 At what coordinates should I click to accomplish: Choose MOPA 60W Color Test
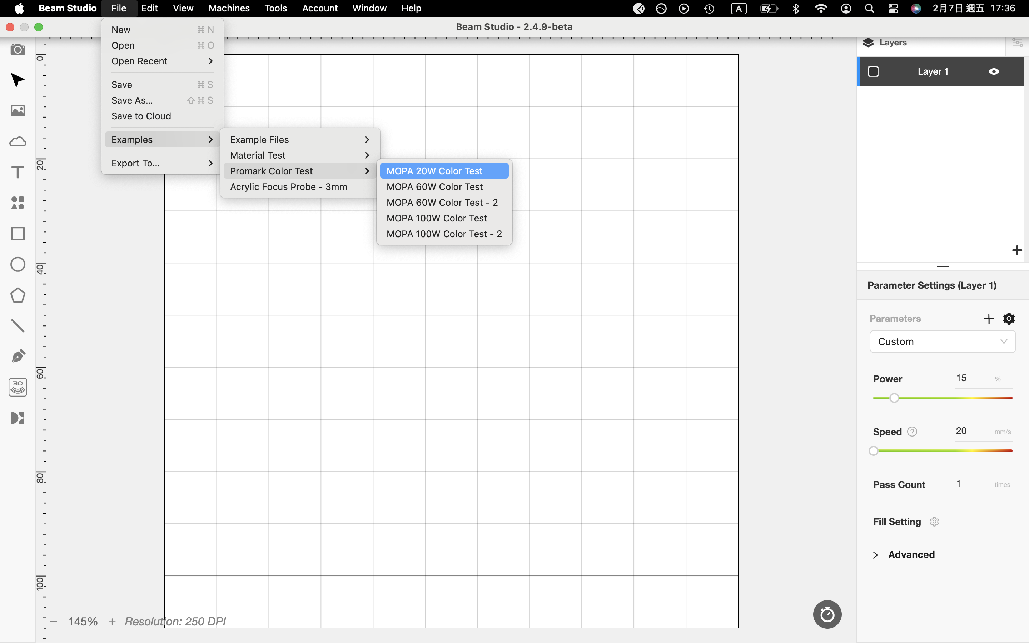(444, 187)
